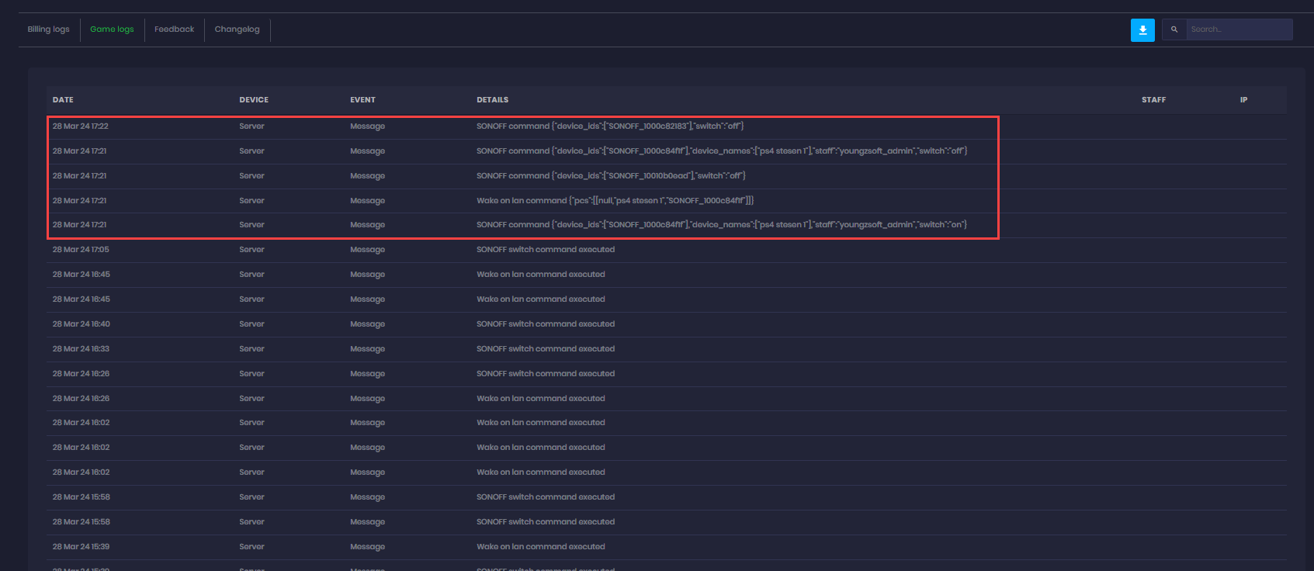Viewport: 1314px width, 571px height.
Task: Go to the Changelog tab
Action: 237,29
